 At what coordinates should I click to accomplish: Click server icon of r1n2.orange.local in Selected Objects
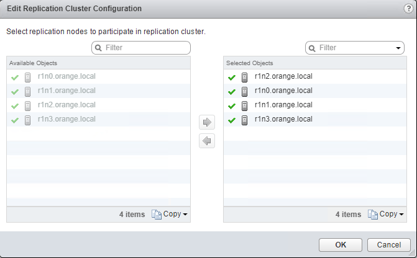pyautogui.click(x=245, y=77)
